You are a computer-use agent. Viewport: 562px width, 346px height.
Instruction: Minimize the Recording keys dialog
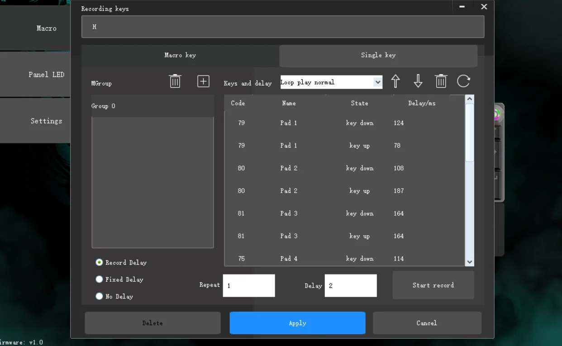point(462,7)
